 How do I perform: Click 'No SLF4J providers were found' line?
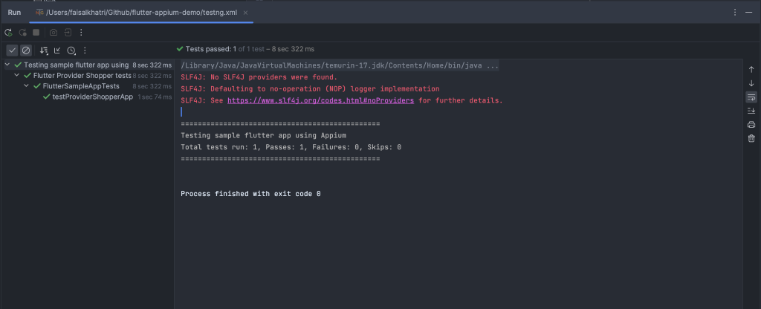click(259, 77)
